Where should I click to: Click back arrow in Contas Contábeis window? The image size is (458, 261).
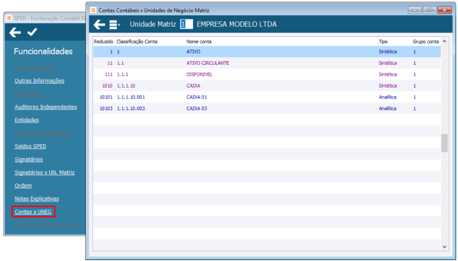[99, 25]
